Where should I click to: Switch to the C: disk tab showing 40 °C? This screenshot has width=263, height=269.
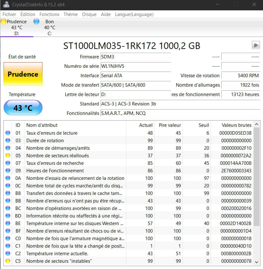tap(50, 27)
